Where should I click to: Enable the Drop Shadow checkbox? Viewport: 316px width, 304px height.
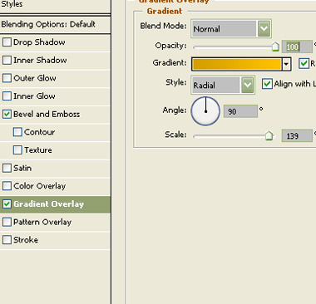pyautogui.click(x=7, y=42)
